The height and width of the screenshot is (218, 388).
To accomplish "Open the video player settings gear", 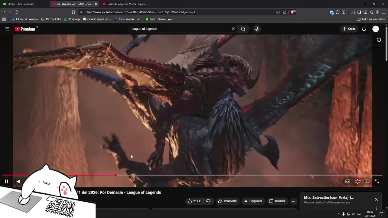I will (x=357, y=181).
